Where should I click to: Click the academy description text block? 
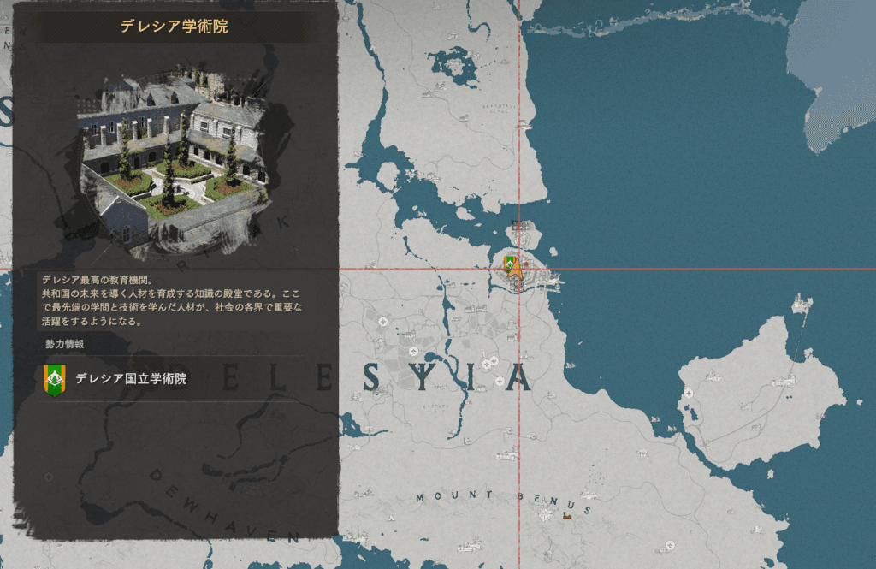(171, 301)
